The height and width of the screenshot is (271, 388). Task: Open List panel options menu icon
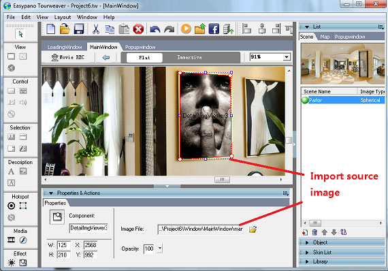(381, 27)
